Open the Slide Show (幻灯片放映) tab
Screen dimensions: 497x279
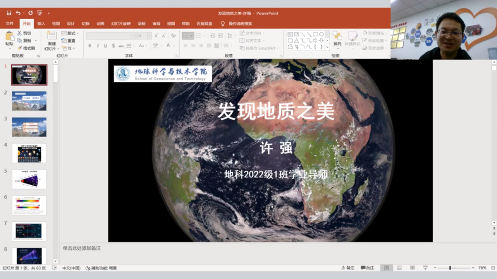coord(120,23)
